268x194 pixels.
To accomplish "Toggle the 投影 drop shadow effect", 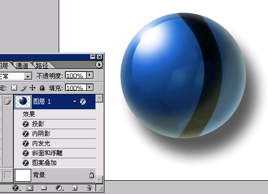I will [x=26, y=124].
